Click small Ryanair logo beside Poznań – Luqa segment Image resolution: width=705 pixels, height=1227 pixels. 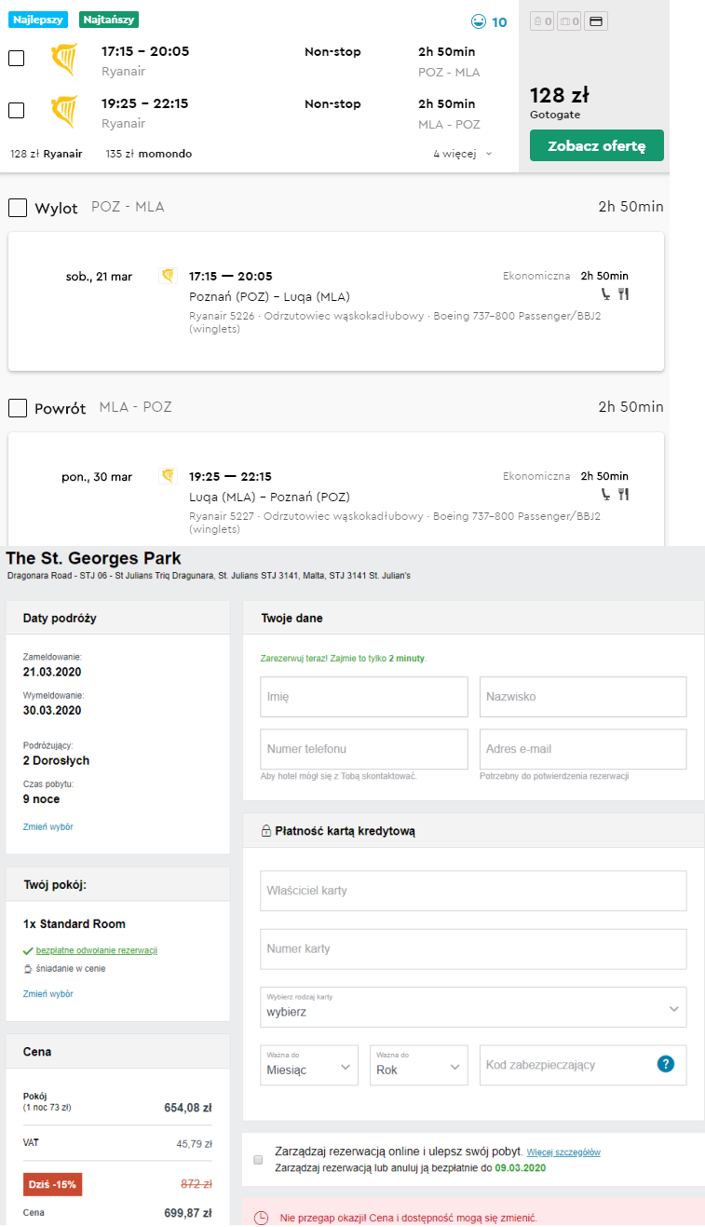tap(168, 276)
